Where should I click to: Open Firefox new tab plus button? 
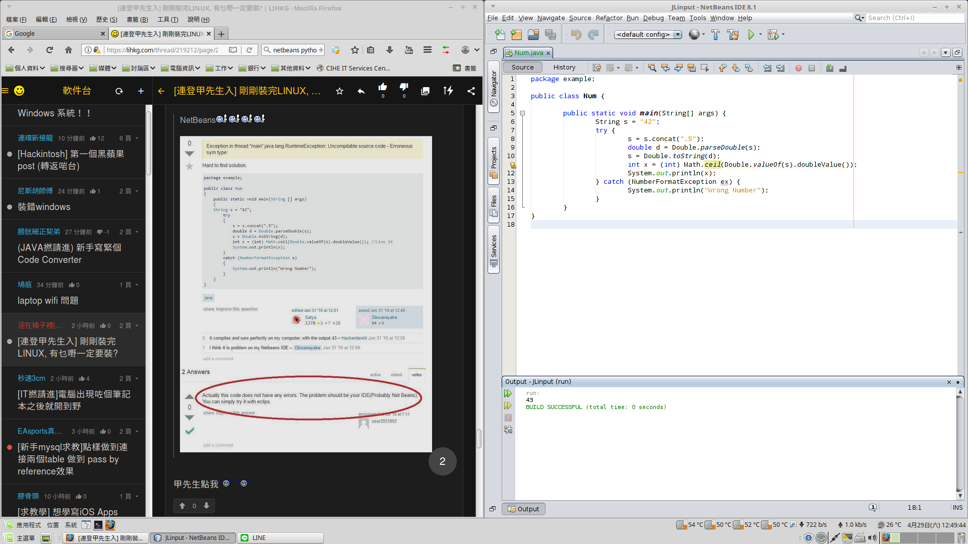[221, 34]
